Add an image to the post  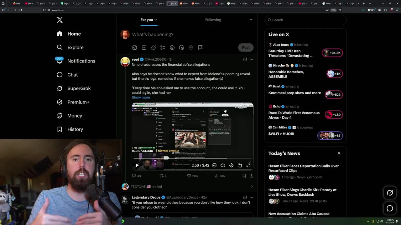pos(134,47)
